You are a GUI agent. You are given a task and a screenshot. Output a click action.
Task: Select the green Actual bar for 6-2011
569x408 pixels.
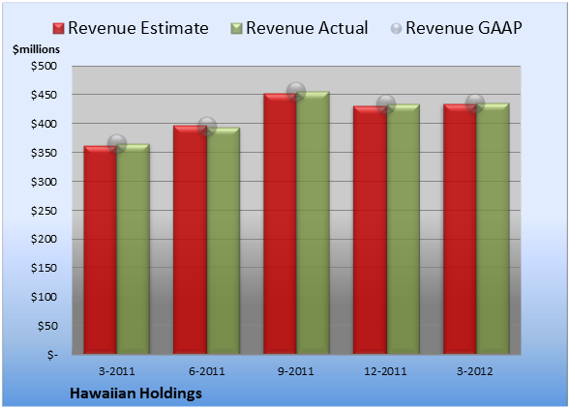pyautogui.click(x=224, y=241)
